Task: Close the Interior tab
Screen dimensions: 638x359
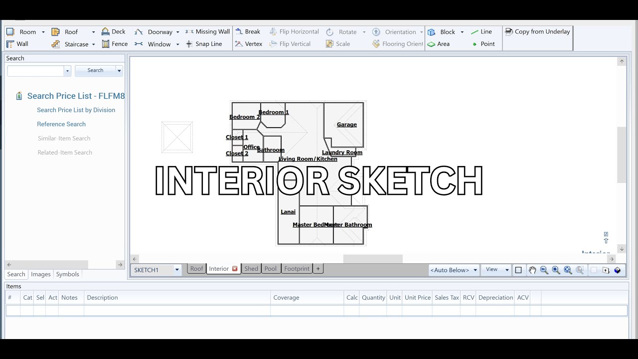Action: tap(235, 269)
